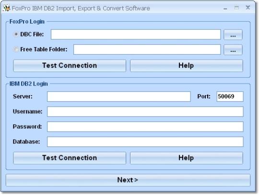Close the FoxPro IBM DB2 window

(248, 8)
